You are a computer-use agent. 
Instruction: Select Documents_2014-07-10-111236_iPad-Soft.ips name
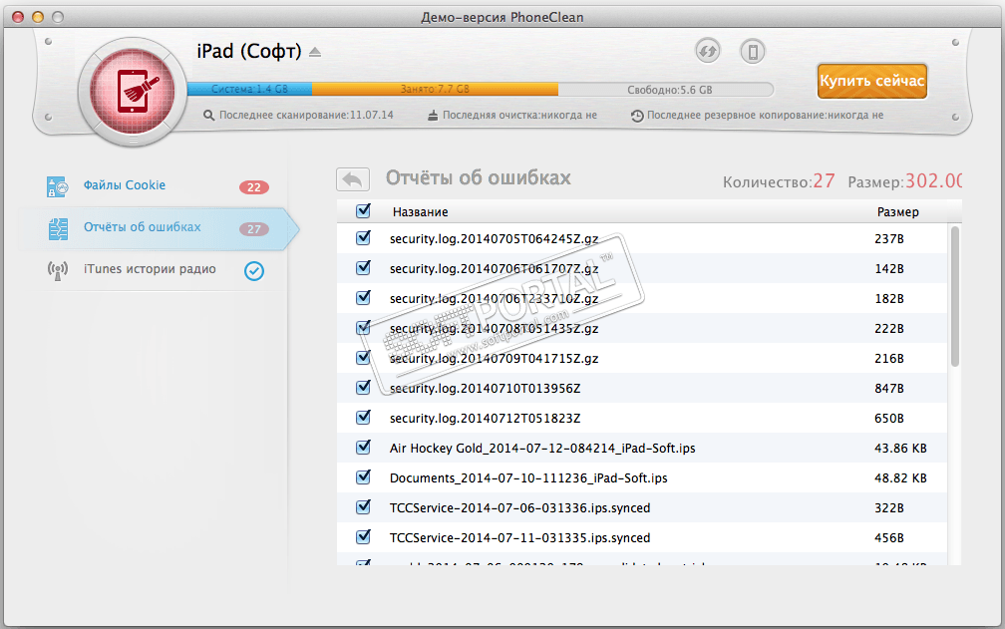pyautogui.click(x=528, y=477)
